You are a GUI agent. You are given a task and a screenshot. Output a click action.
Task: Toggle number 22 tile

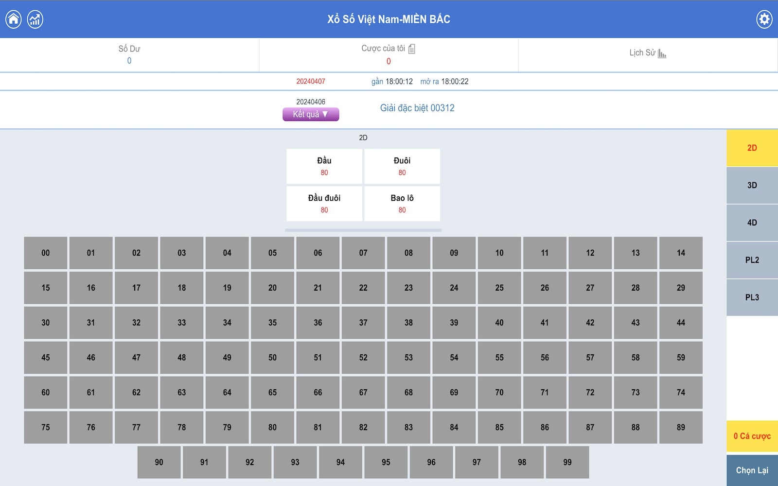pyautogui.click(x=363, y=288)
